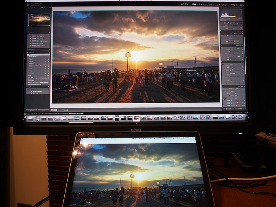This screenshot has width=276, height=207.
Task: Collapse the Presets panel in left sidebar
Action: [29, 33]
